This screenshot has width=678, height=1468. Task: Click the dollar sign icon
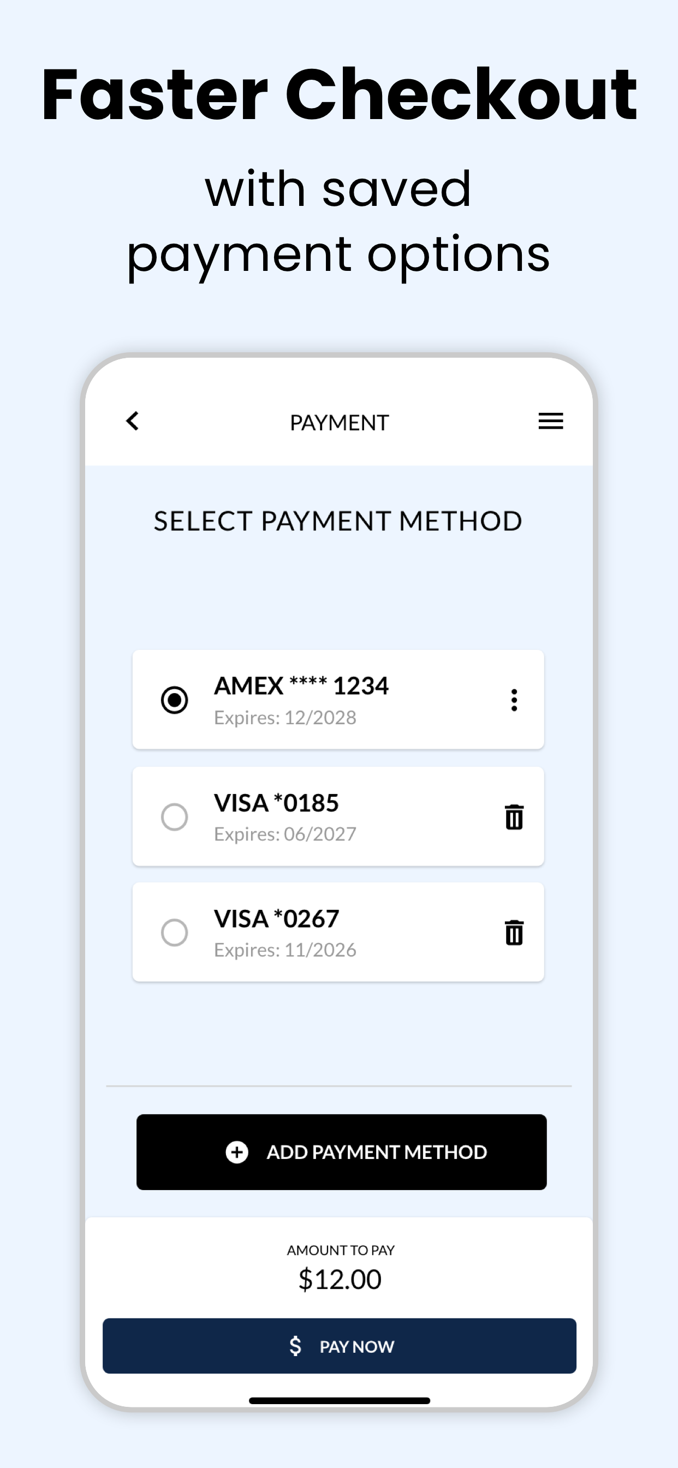click(x=295, y=1346)
